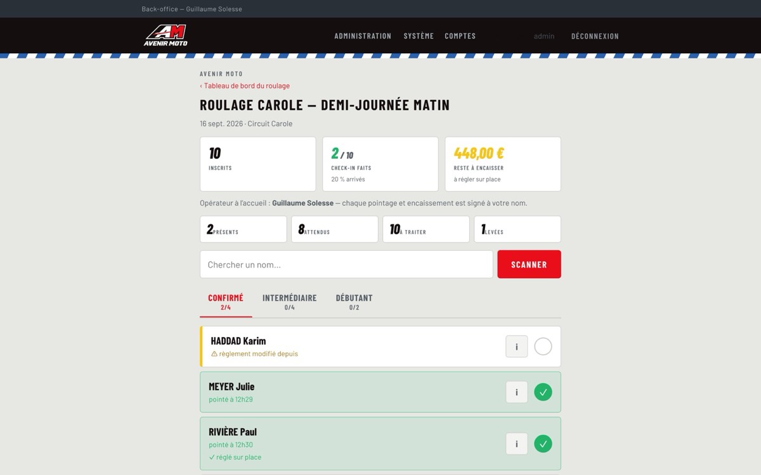Click the name MEYER Julie

(x=231, y=386)
